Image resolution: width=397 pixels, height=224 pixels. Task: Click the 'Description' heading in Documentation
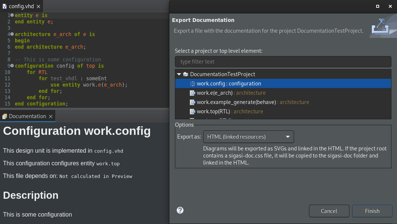[x=30, y=195]
